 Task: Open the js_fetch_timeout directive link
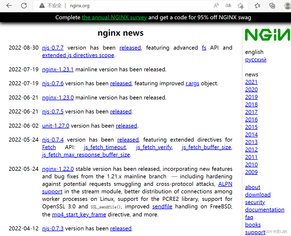(105, 147)
